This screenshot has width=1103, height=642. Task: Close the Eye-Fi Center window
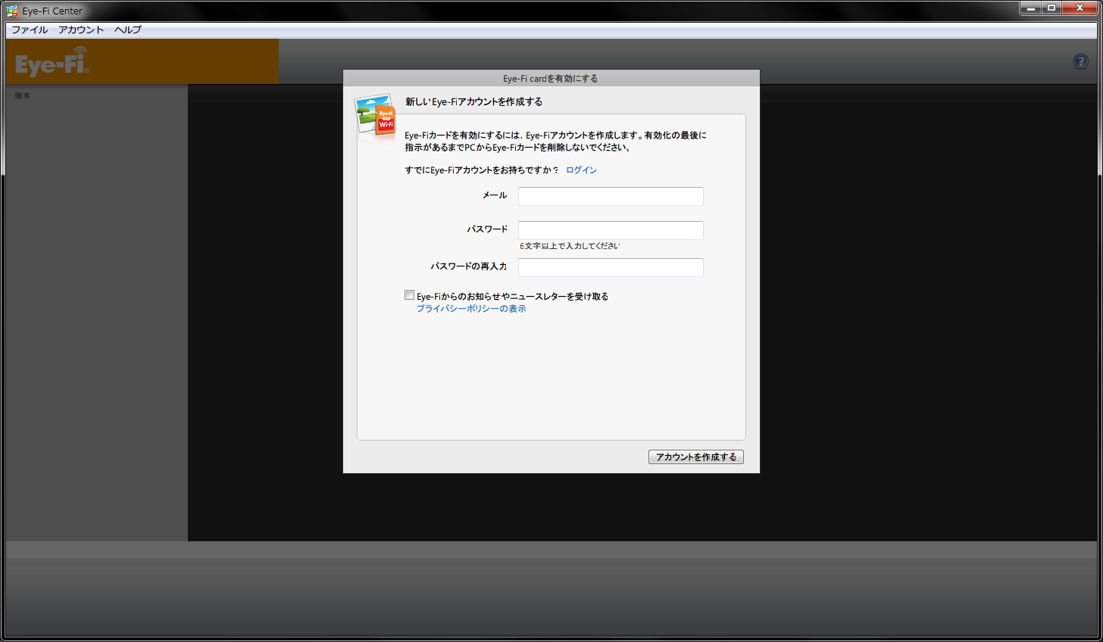(1081, 8)
